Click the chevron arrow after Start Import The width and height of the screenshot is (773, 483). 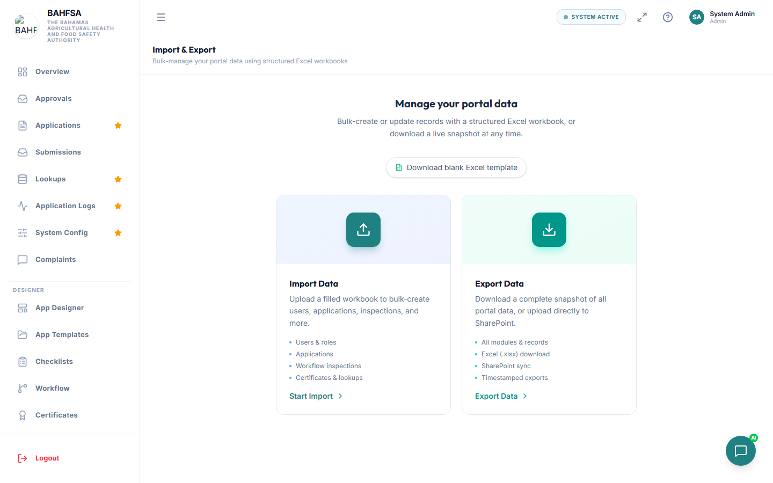click(x=340, y=396)
